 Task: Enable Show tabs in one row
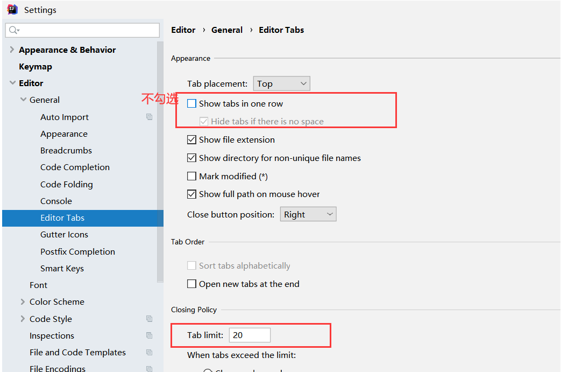click(192, 103)
